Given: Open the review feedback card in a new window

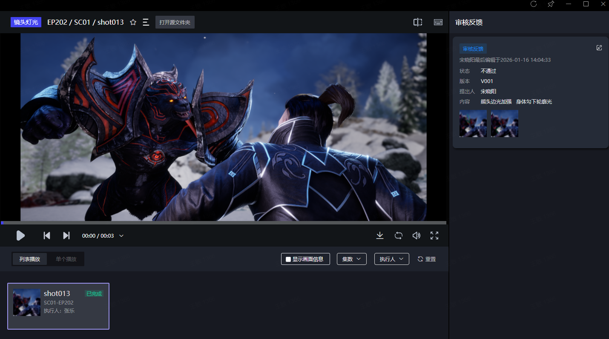Looking at the screenshot, I should [x=599, y=48].
